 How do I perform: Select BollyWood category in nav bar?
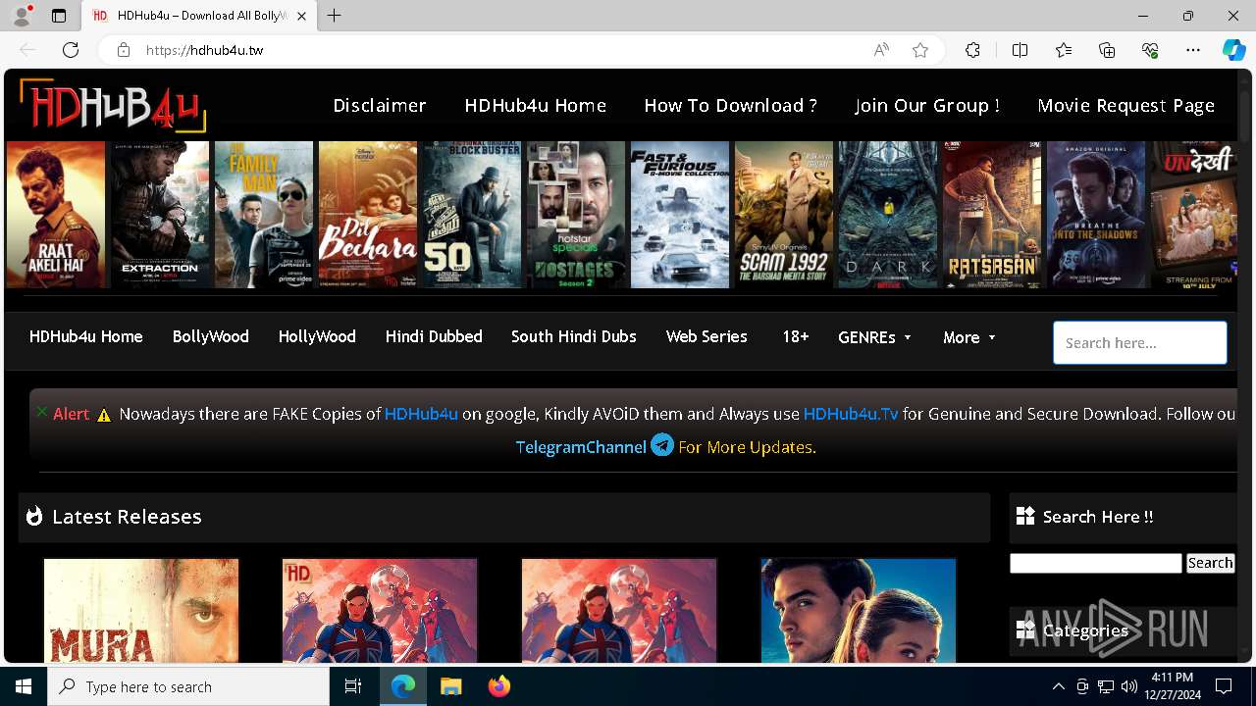coord(211,336)
